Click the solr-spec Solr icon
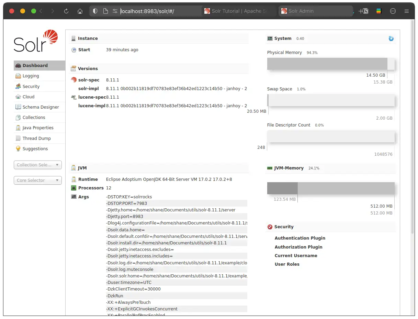The width and height of the screenshot is (418, 319). pos(74,80)
